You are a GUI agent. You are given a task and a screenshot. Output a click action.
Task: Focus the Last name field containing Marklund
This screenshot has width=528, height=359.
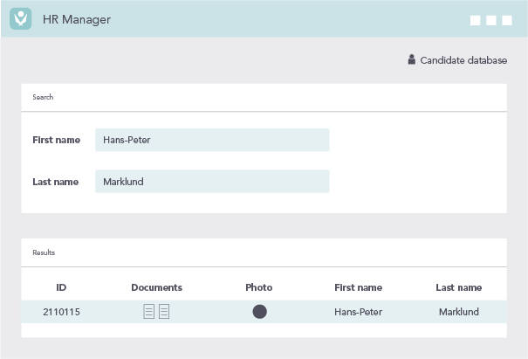tap(212, 182)
